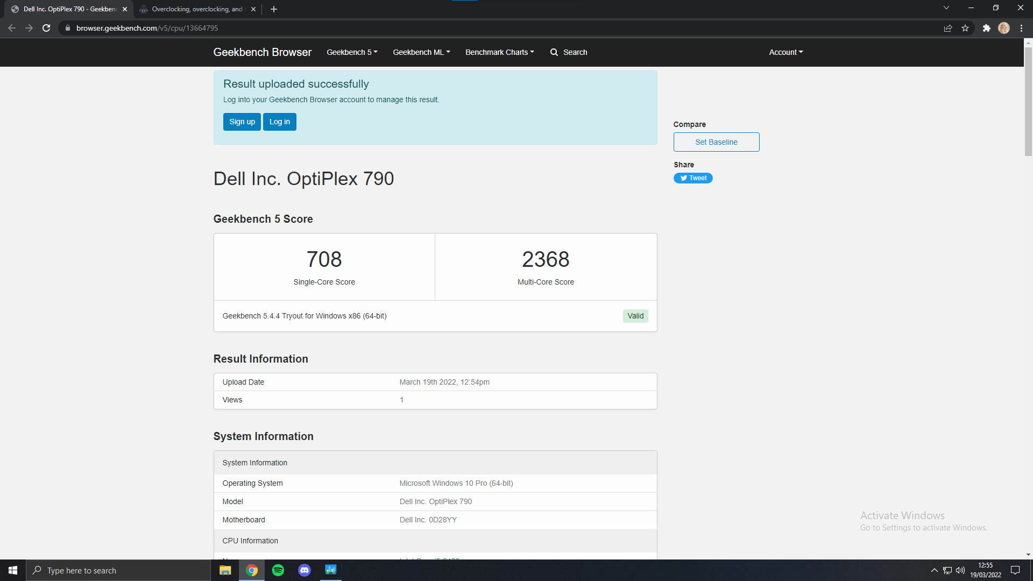Click the browser forward arrow
Viewport: 1033px width, 581px height.
(x=29, y=28)
